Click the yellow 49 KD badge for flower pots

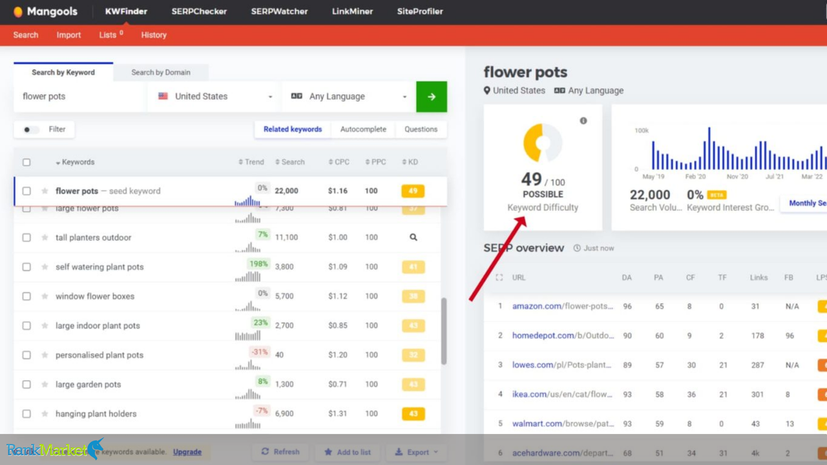pyautogui.click(x=413, y=191)
